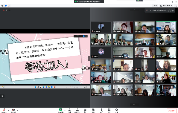Check the network signal bars icon
The height and width of the screenshot is (113, 178).
(x=9, y=6)
